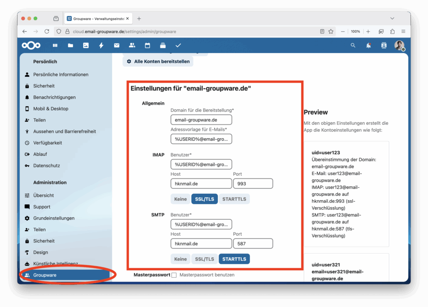Open the user avatar menu
The height and width of the screenshot is (307, 428).
(400, 45)
